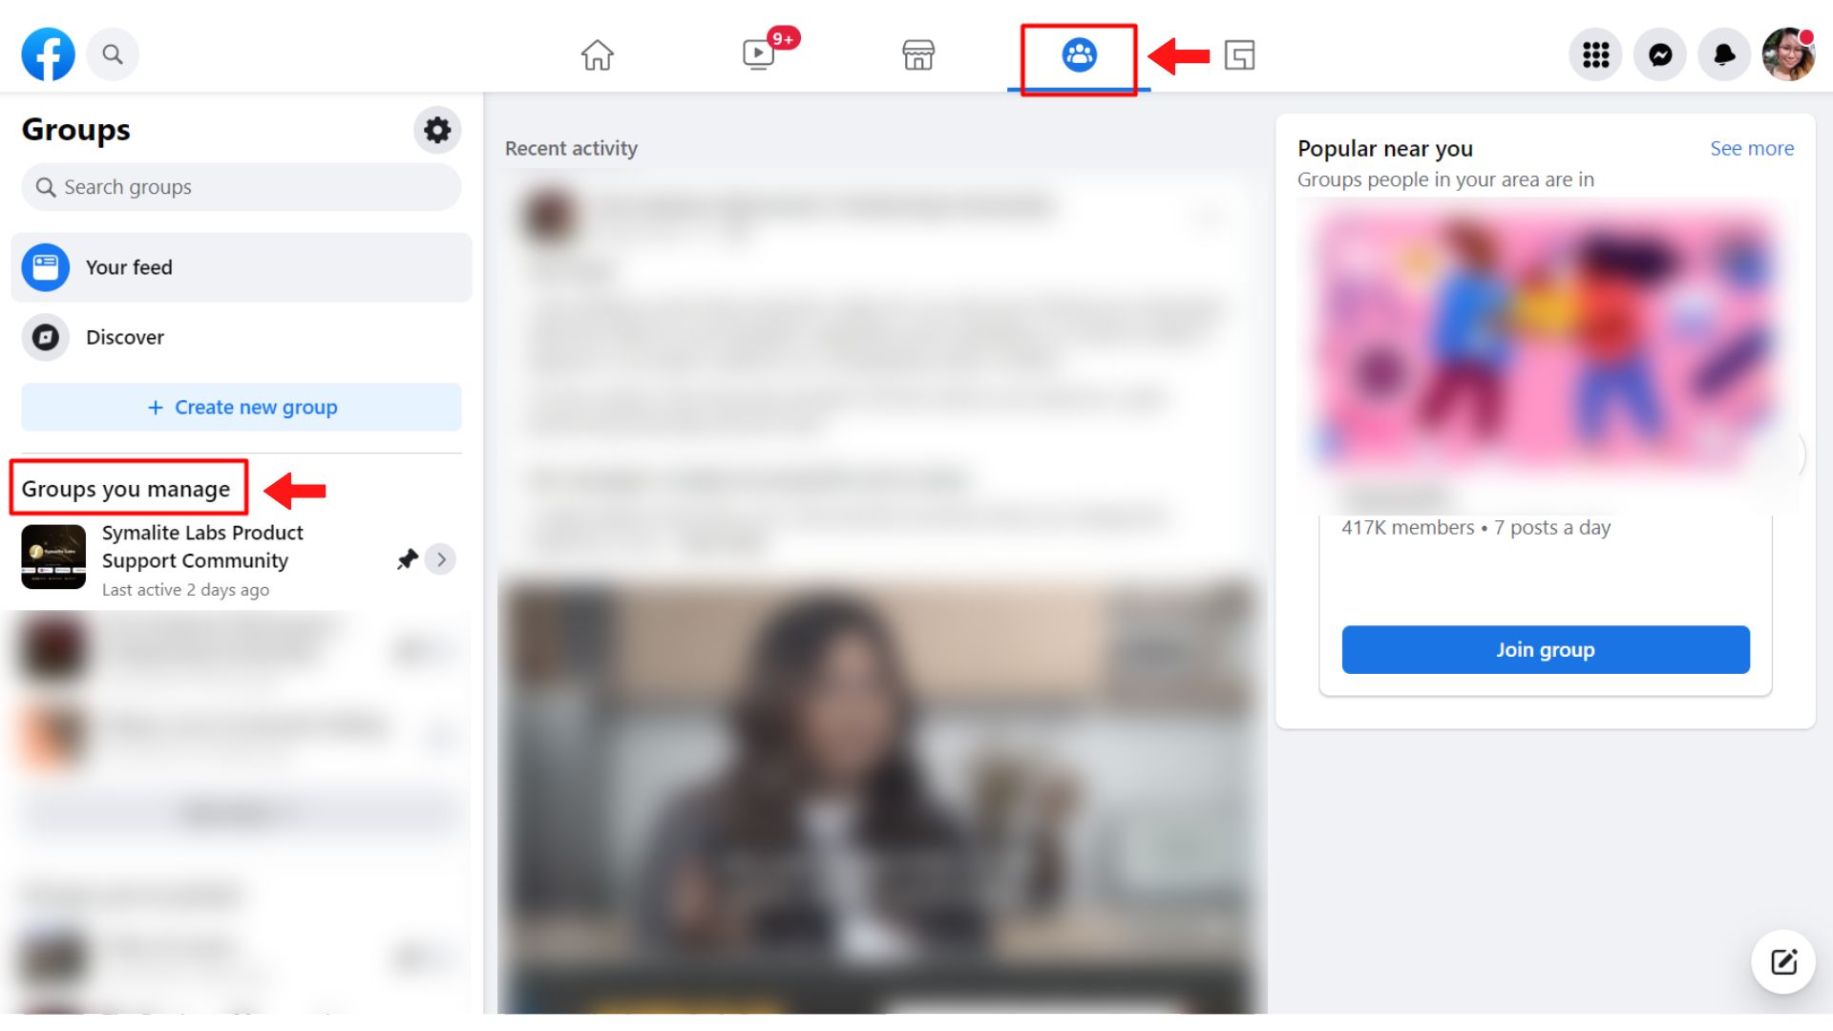Open the account profile picture menu
Screen dimensions: 1833x1031
pyautogui.click(x=1788, y=54)
